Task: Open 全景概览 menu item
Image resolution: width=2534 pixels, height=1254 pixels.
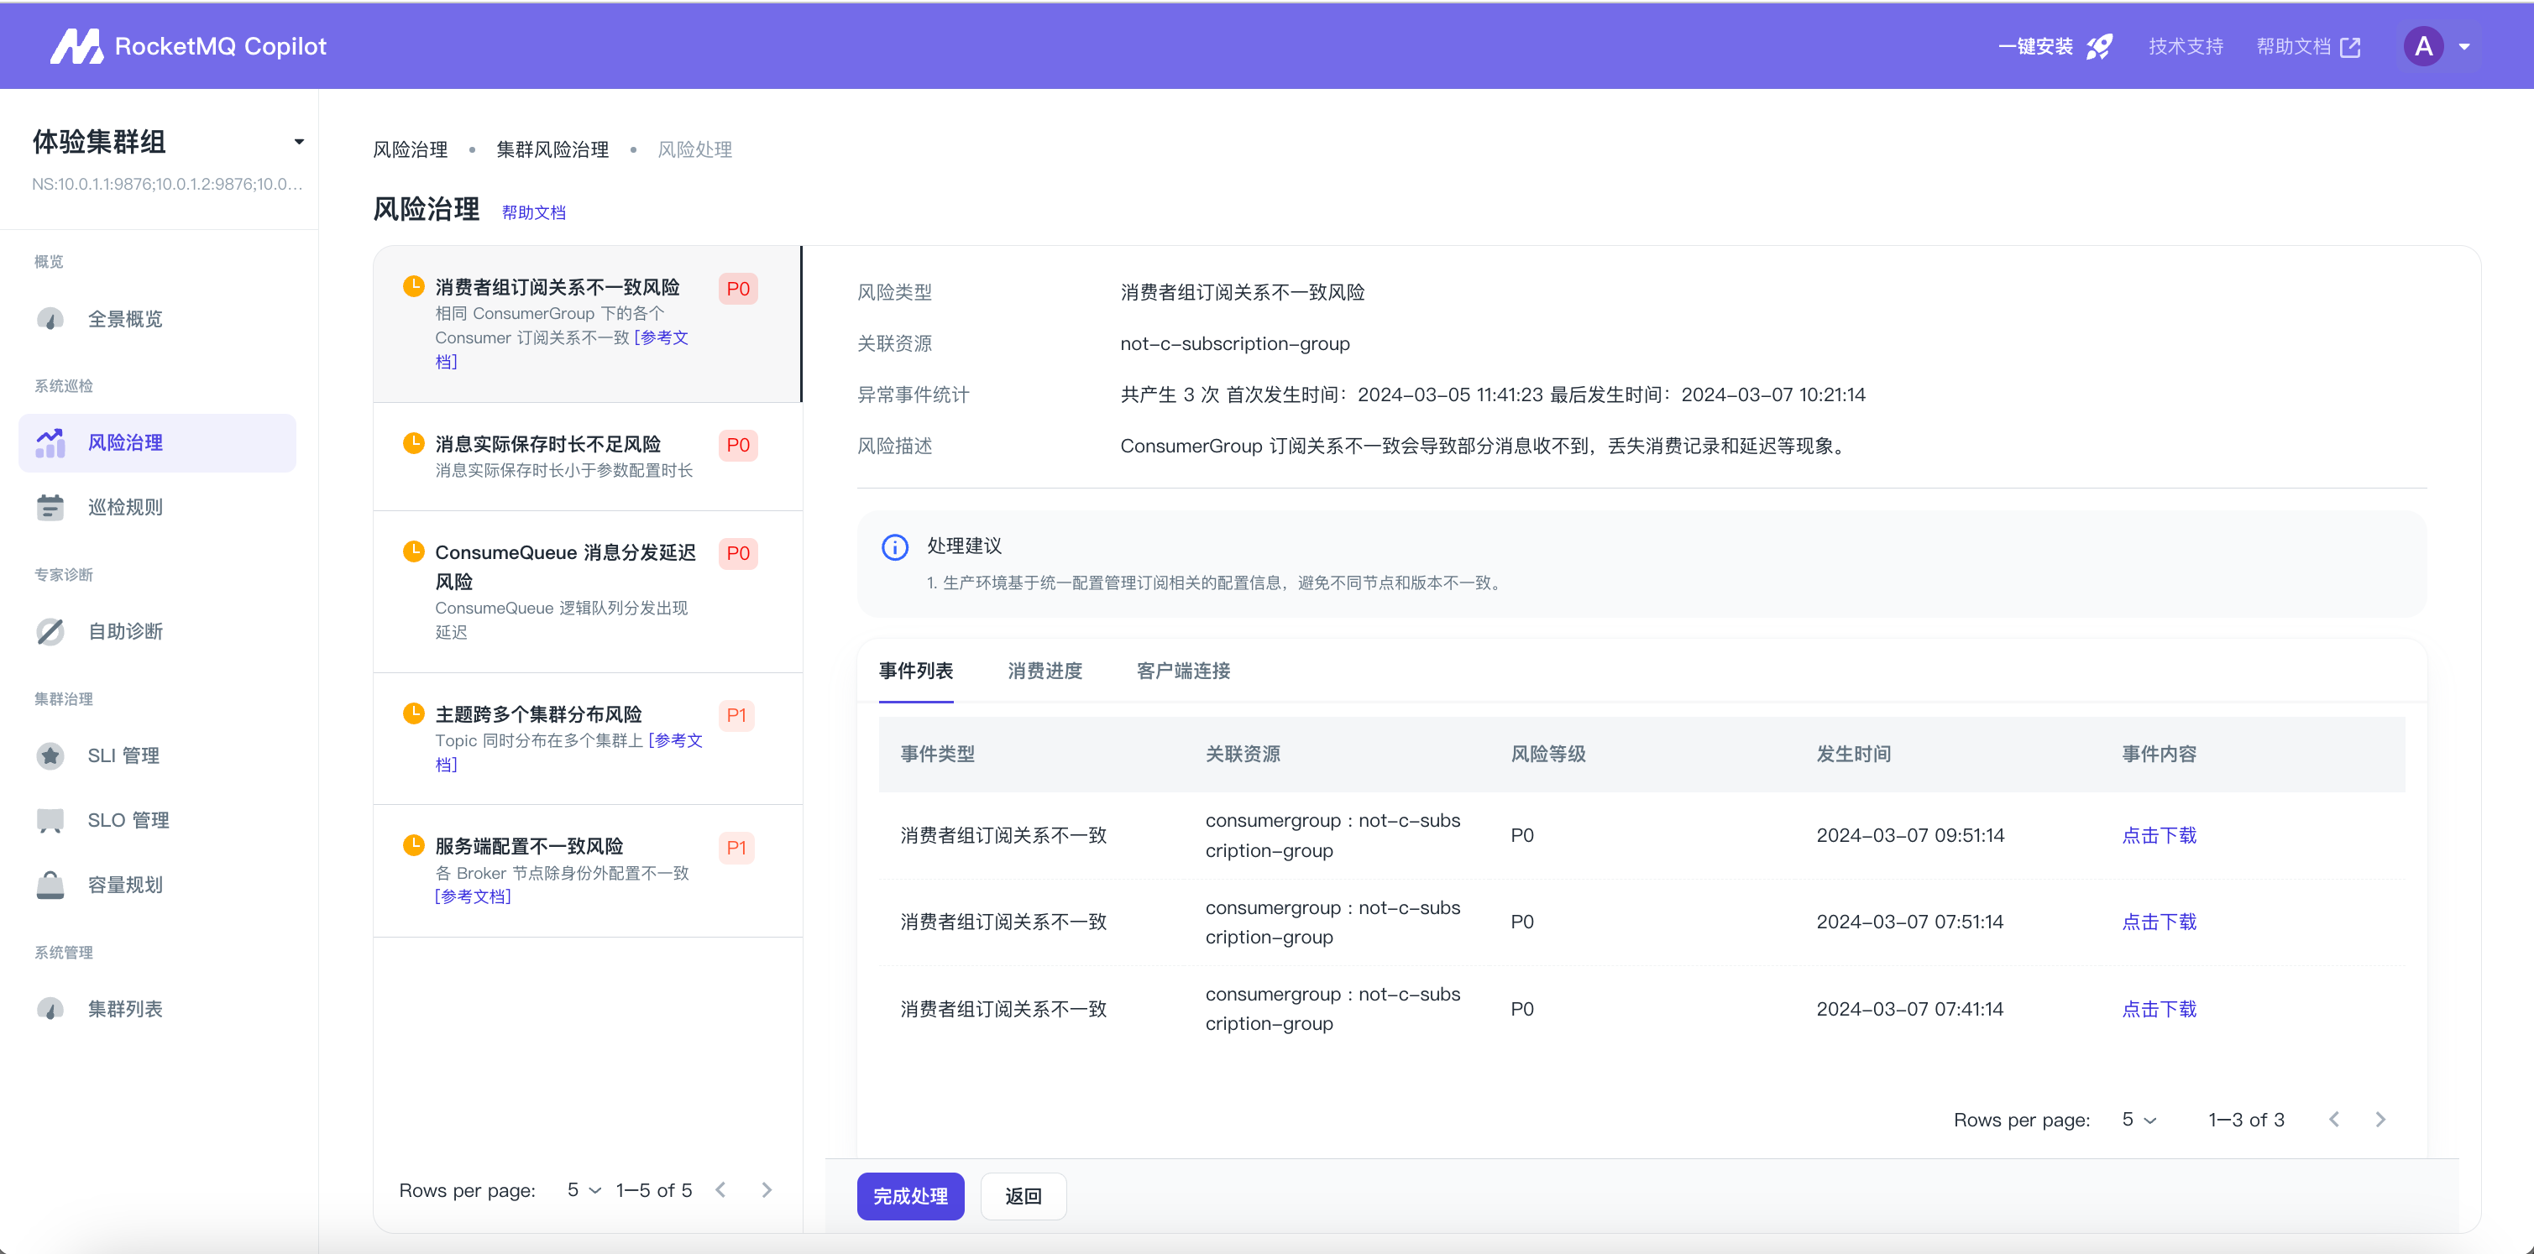Action: [157, 319]
